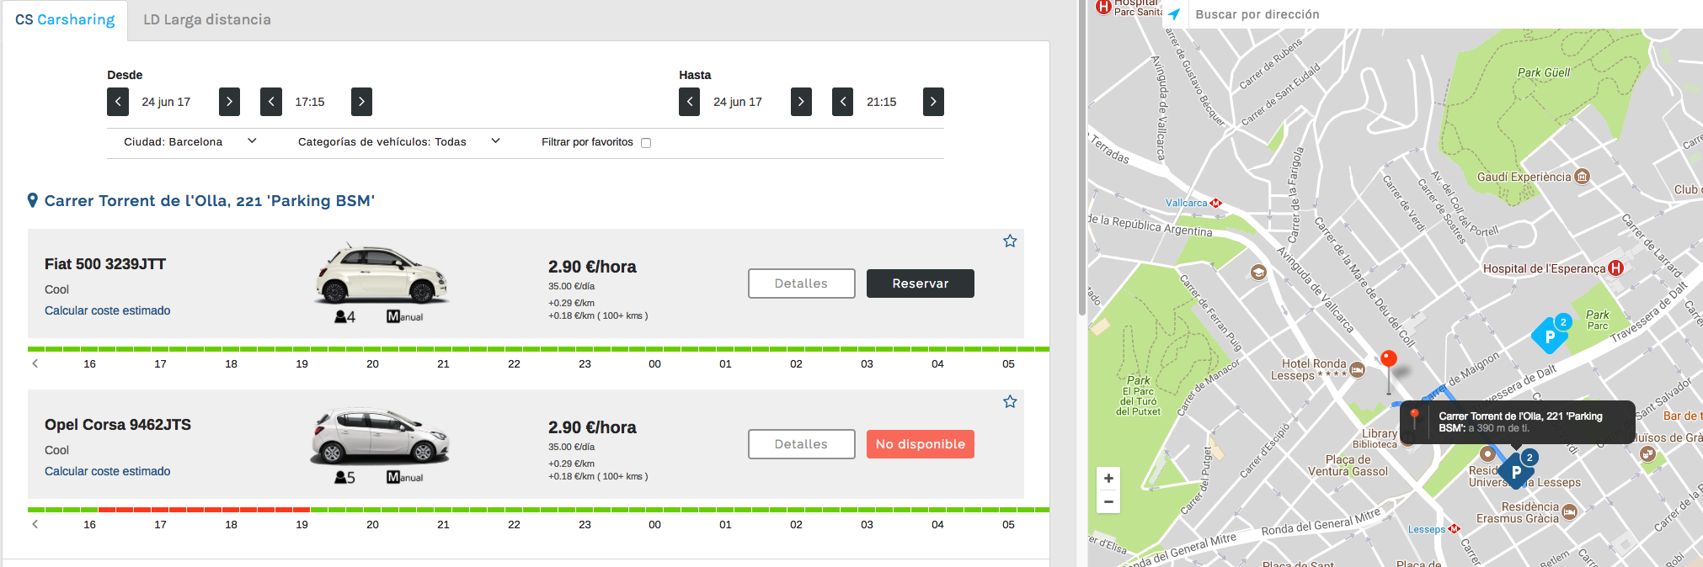Click Calcular coste estimado for Fiat 500

(x=107, y=310)
